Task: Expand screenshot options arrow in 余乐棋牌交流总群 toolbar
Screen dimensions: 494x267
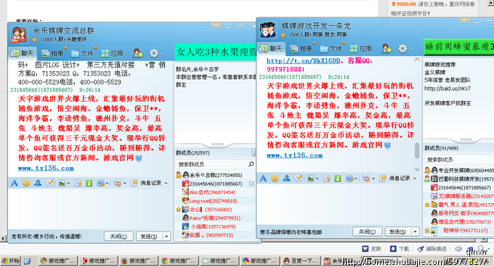Action: (107, 183)
